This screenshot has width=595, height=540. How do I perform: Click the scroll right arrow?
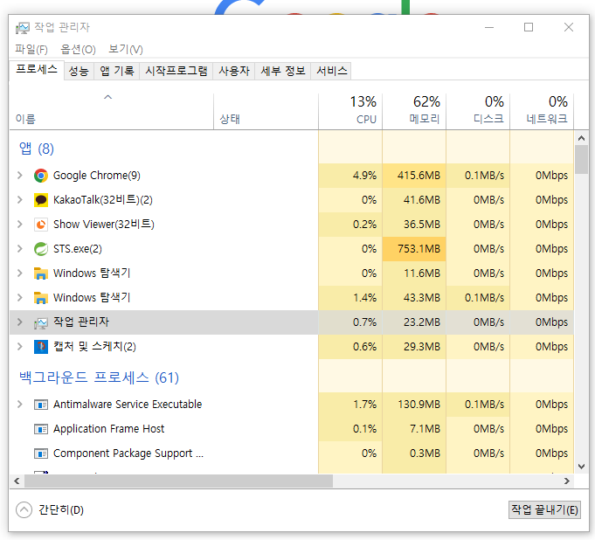(x=566, y=481)
